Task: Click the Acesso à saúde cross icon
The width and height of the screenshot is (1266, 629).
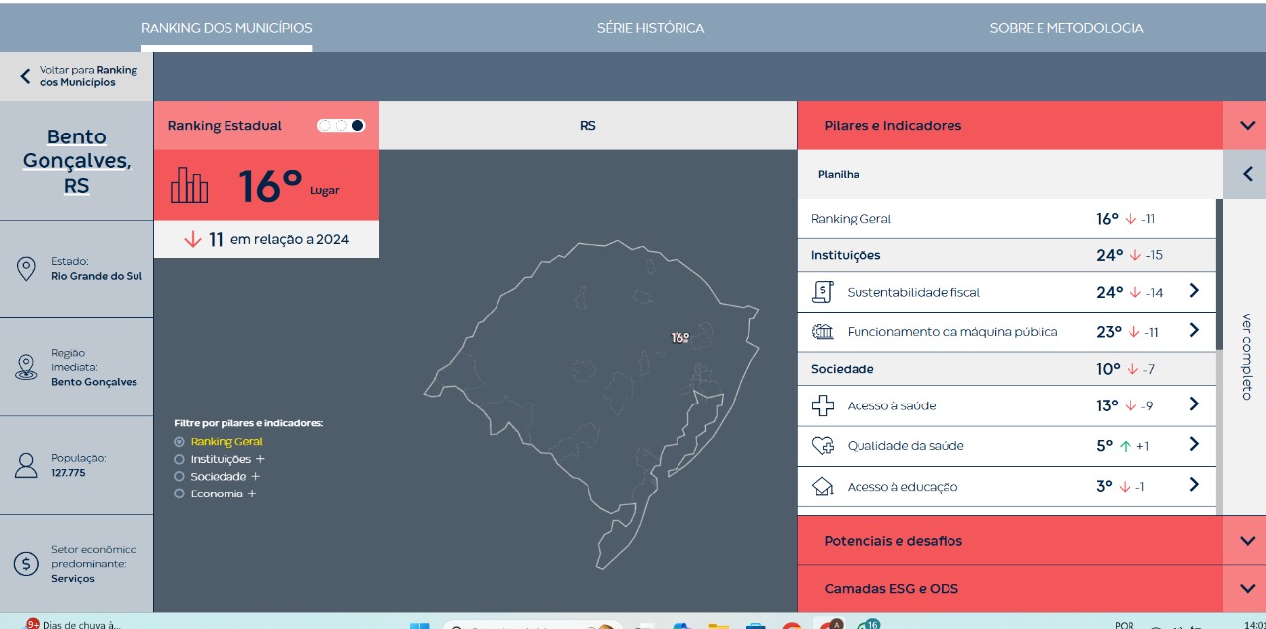Action: [x=822, y=405]
